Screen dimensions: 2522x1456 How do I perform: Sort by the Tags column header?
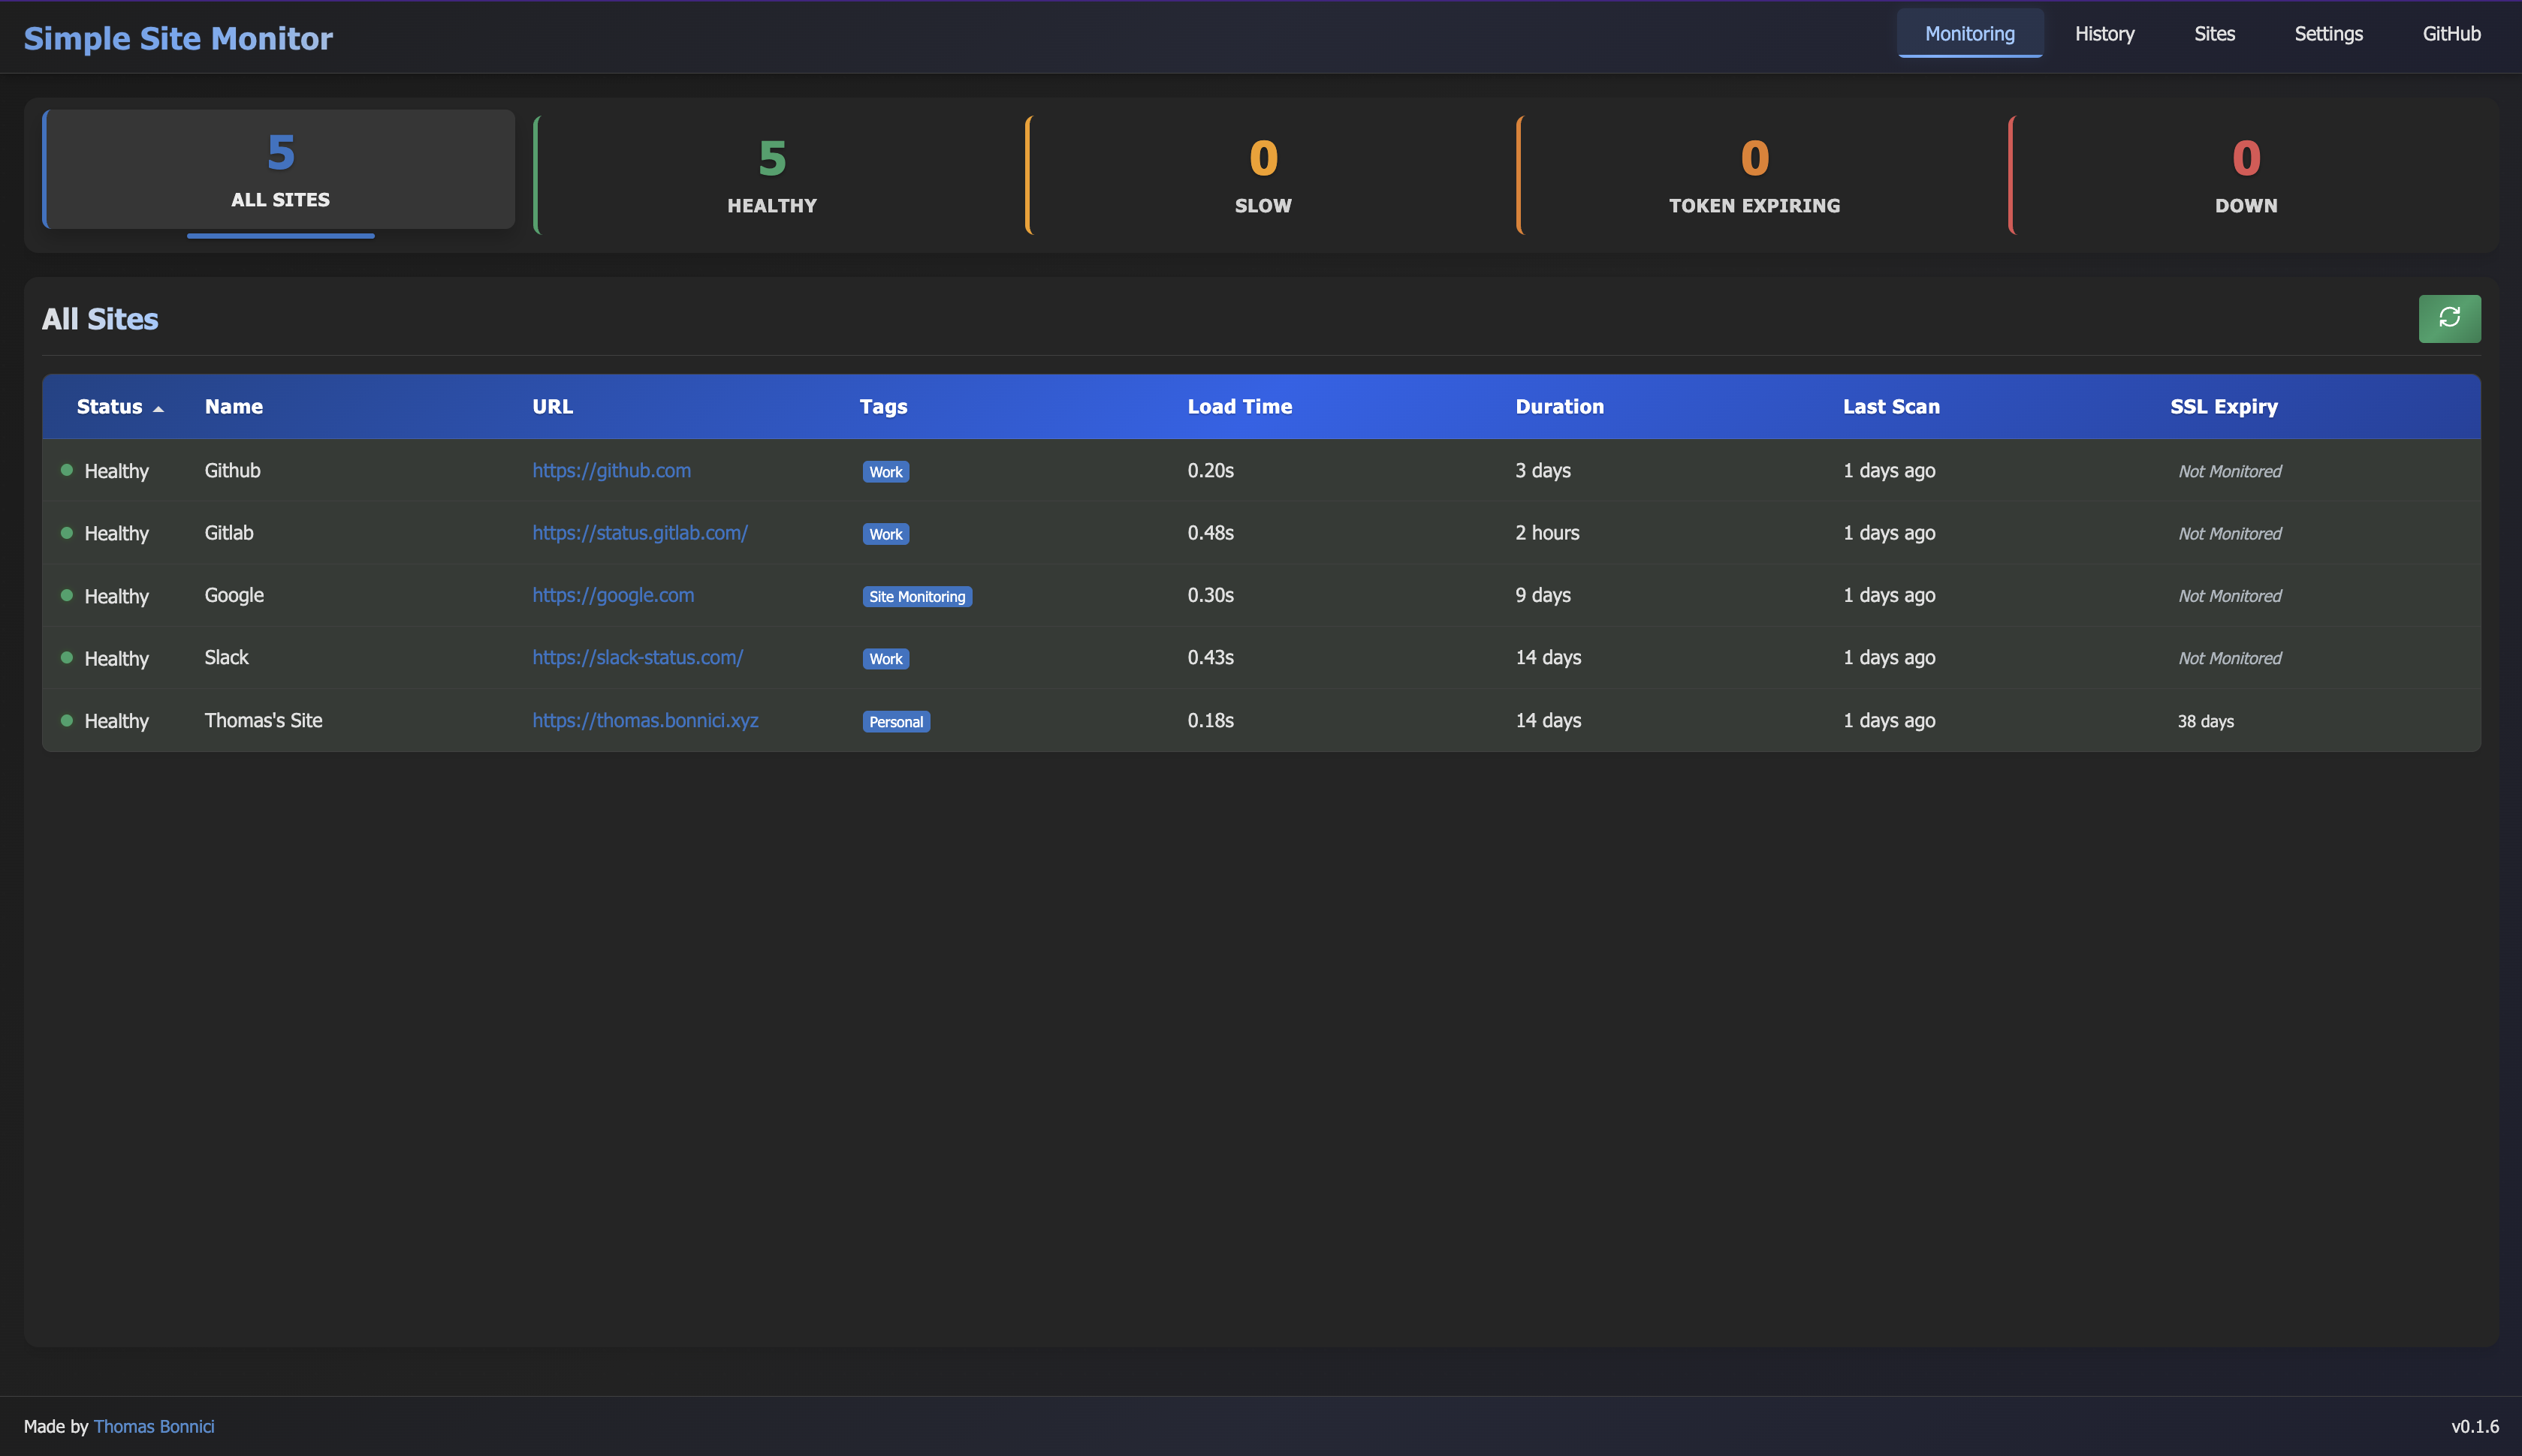pyautogui.click(x=883, y=407)
